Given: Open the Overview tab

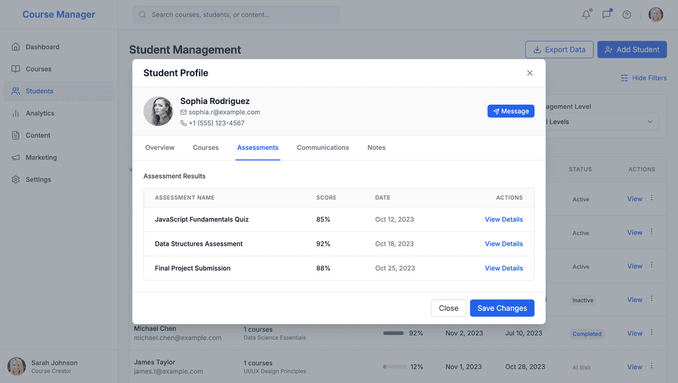Looking at the screenshot, I should click(159, 148).
